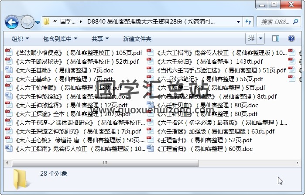This screenshot has height=195, width=305.
Task: Expand the address bar history dropdown
Action: (x=238, y=21)
